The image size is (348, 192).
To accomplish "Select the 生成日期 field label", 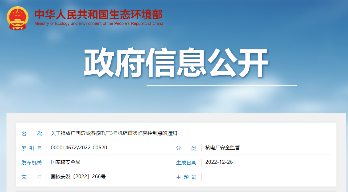I will 186,163.
